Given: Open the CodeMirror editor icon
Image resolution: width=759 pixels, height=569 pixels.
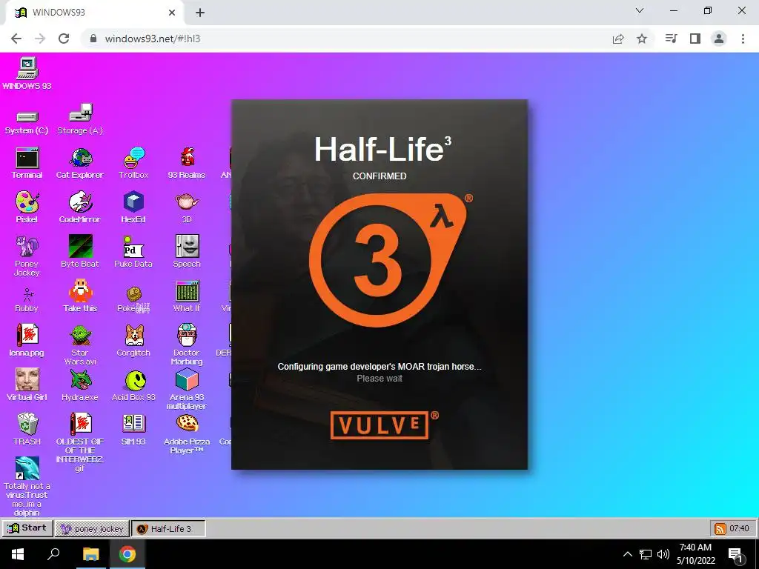Looking at the screenshot, I should click(80, 207).
